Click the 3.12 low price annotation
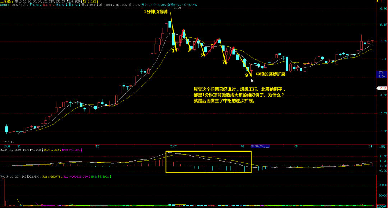The height and width of the screenshot is (208, 388). point(10,142)
